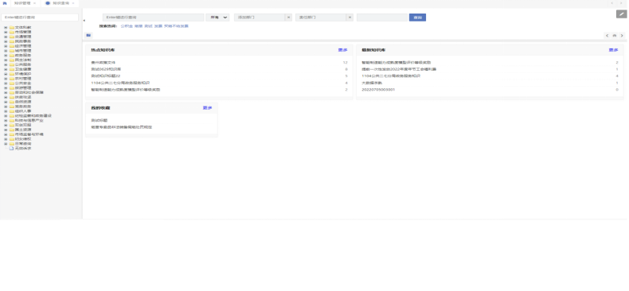The height and width of the screenshot is (291, 629).
Task: Select 旅游管理 in the category tree
Action: coord(23,87)
